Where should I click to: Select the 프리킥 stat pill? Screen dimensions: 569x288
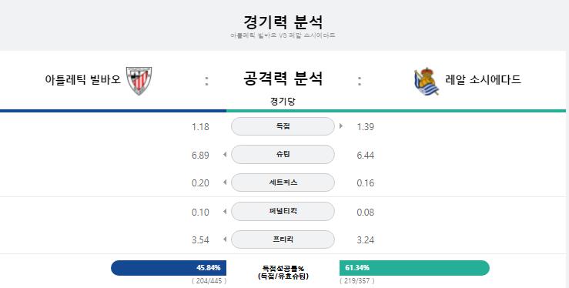[x=283, y=239]
